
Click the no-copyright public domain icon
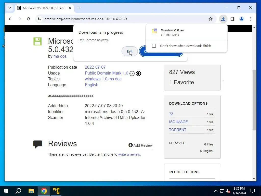[138, 73]
